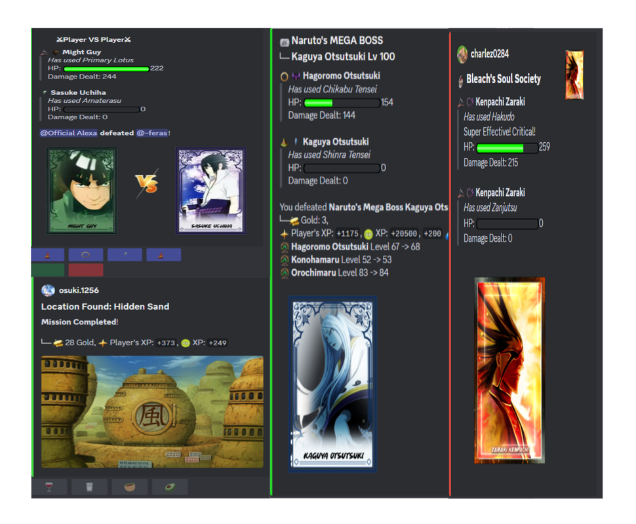Click the level-up arrow beside Hagoromo Otsutsuki
This screenshot has height=524, width=636.
285,248
